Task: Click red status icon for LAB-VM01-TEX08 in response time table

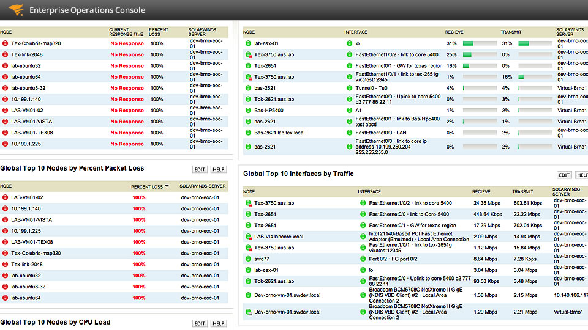Action: point(6,133)
